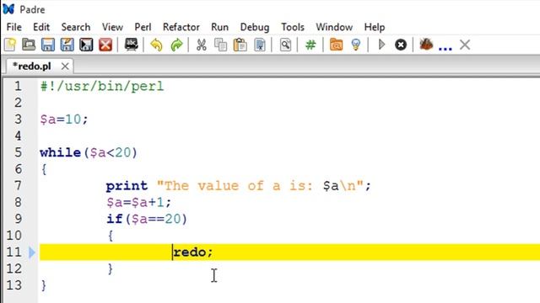Click the orange Open Resource folder icon
540x303 pixels.
(x=336, y=45)
